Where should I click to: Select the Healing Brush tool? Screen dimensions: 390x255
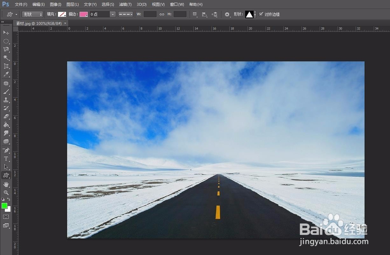point(6,83)
